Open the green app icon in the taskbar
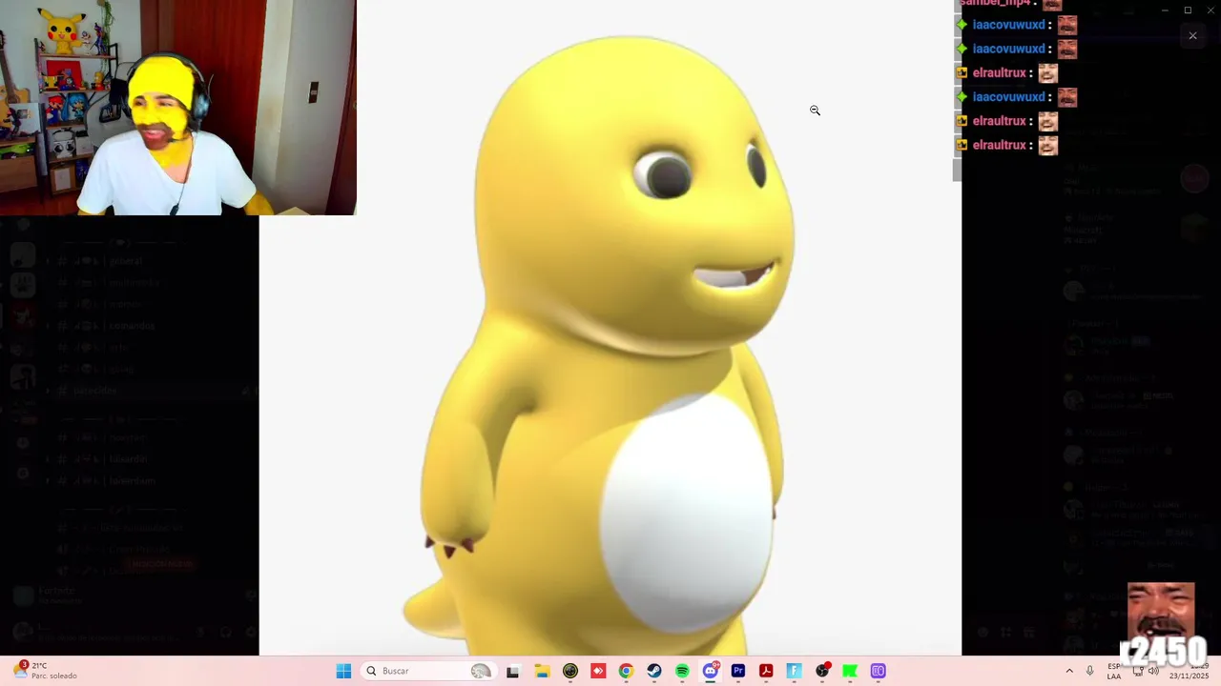The image size is (1221, 686). (850, 671)
